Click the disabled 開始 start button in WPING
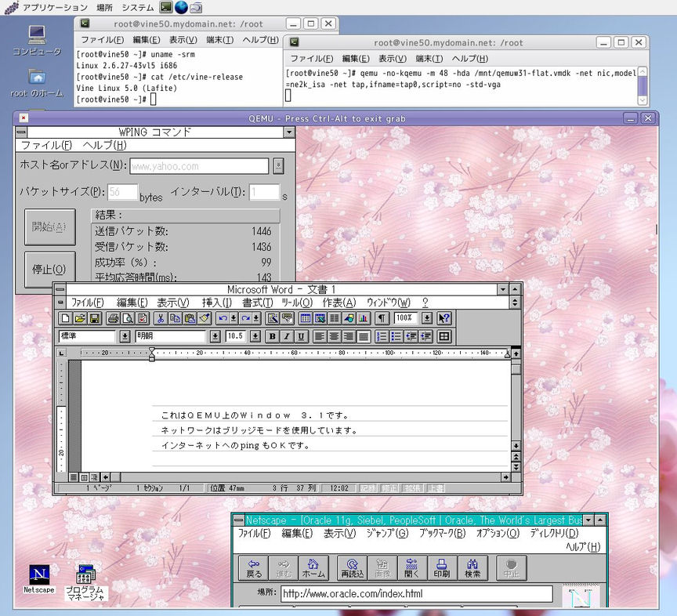 (x=49, y=226)
